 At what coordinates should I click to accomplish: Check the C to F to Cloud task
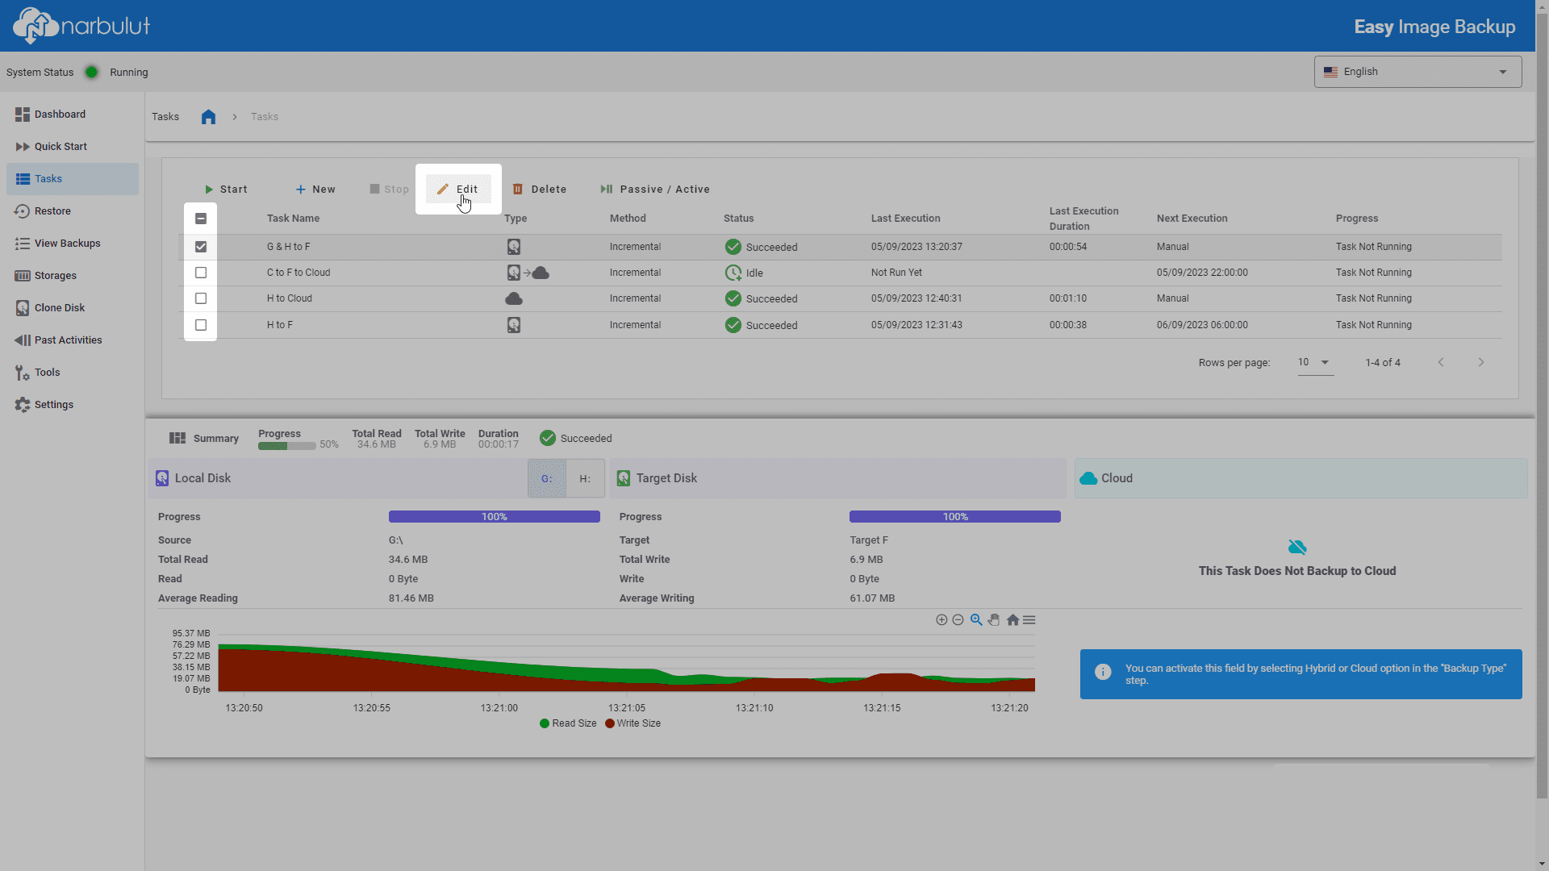tap(201, 273)
